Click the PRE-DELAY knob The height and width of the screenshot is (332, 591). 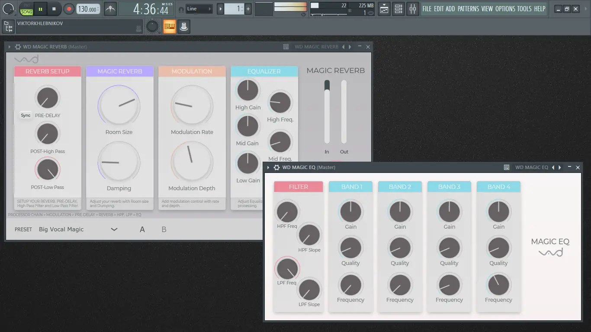pos(48,98)
